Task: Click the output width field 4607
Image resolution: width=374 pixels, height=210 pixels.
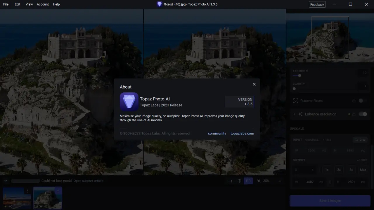Action: pos(309,182)
